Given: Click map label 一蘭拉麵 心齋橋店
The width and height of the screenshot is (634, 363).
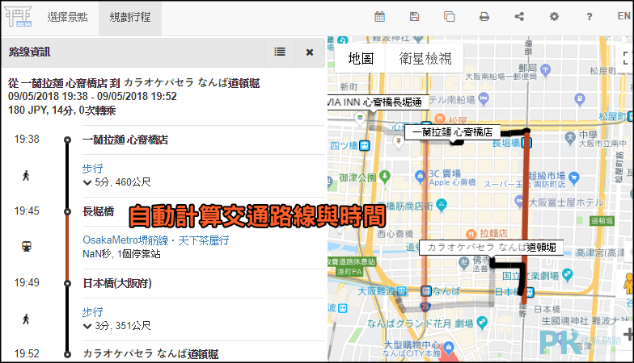Looking at the screenshot, I should (x=452, y=132).
